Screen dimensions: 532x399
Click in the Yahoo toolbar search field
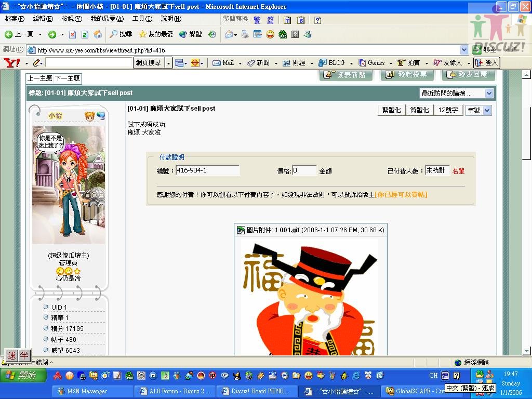pyautogui.click(x=88, y=63)
